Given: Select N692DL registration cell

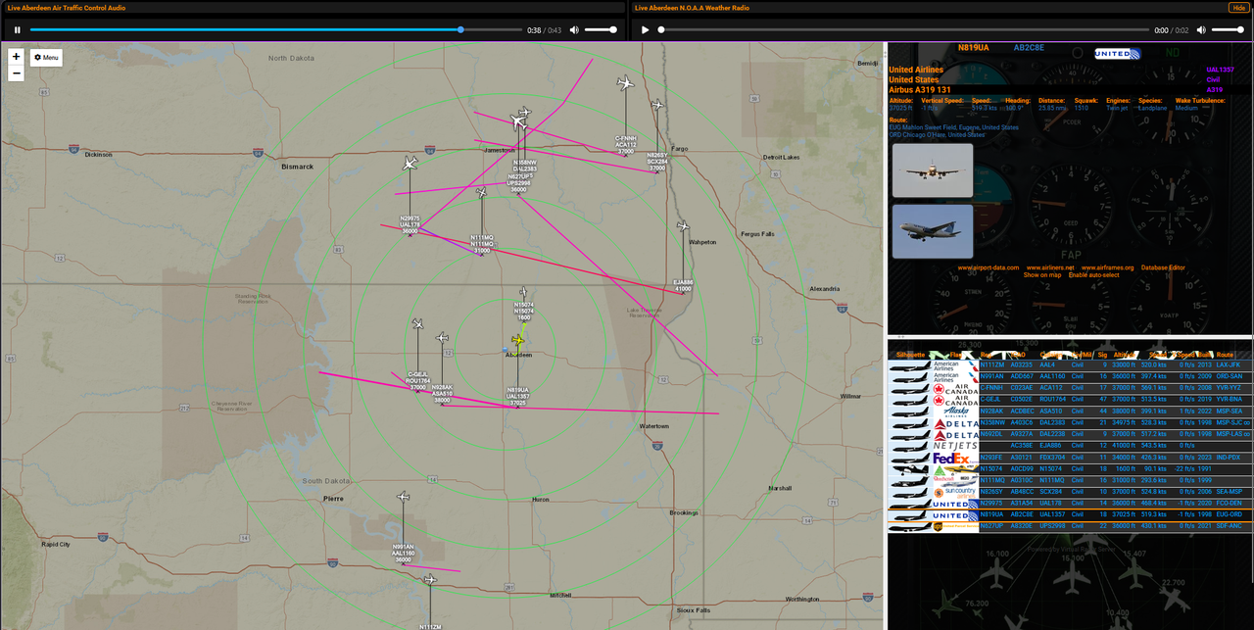Looking at the screenshot, I should click(990, 434).
